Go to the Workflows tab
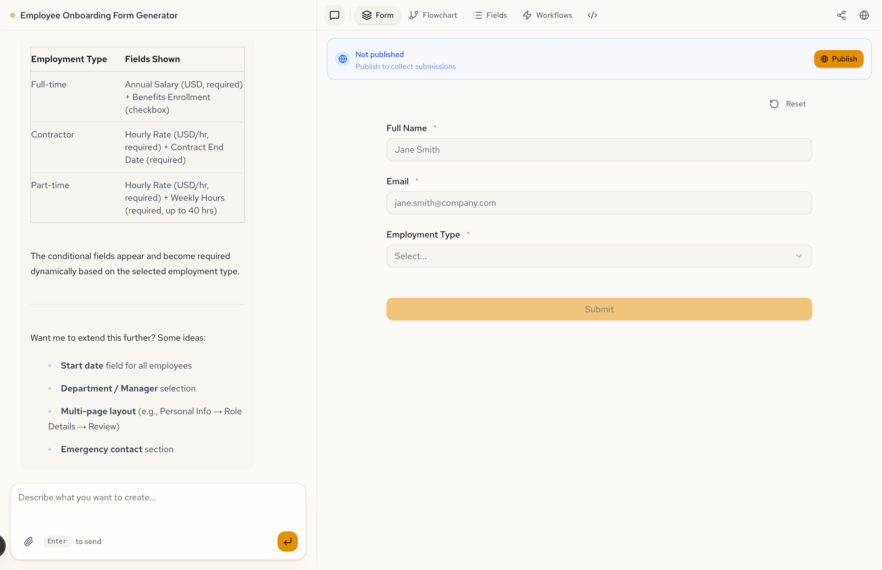Viewport: 882px width, 570px height. click(x=547, y=15)
